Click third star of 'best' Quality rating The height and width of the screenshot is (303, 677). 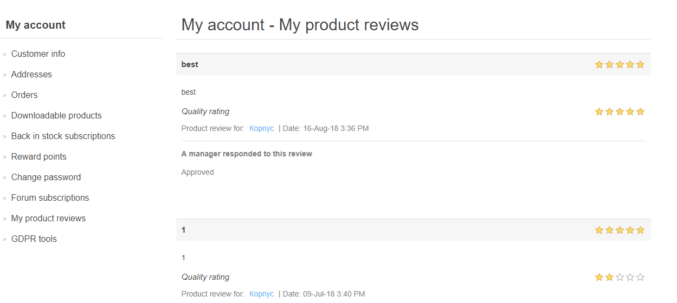620,111
